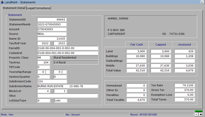205x117 pixels.
Task: Click the P O BOX 388 address line
Action: pyautogui.click(x=116, y=30)
